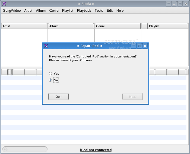This screenshot has width=190, height=154.
Task: Click the Floola X icon in the main title bar
Action: pos(4,4)
